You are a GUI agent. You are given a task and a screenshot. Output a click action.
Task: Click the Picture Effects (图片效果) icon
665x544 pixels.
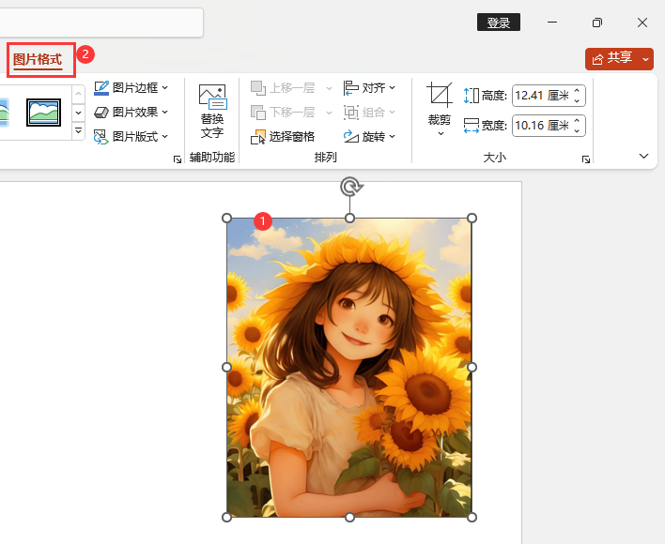click(x=101, y=113)
